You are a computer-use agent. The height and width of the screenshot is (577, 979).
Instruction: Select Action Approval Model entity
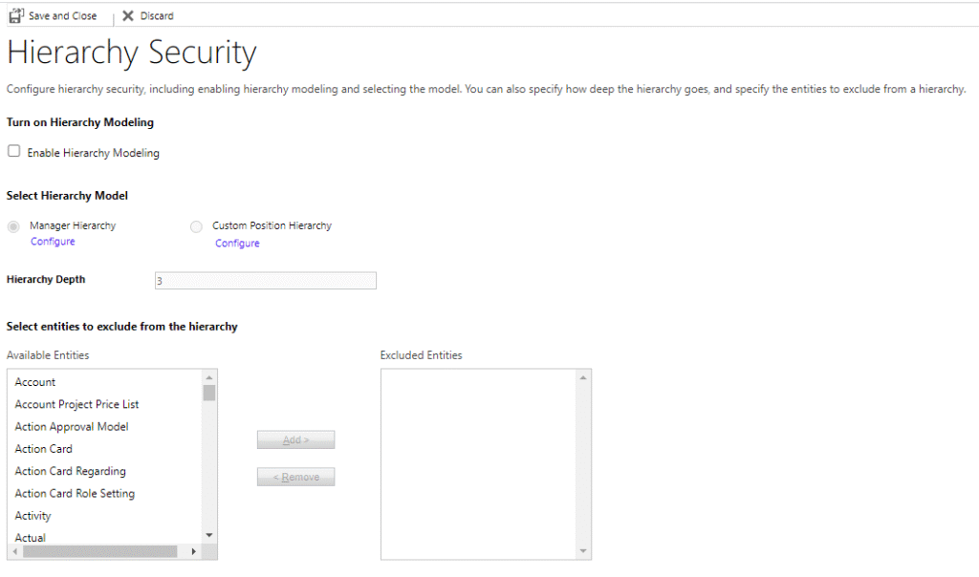tap(72, 427)
